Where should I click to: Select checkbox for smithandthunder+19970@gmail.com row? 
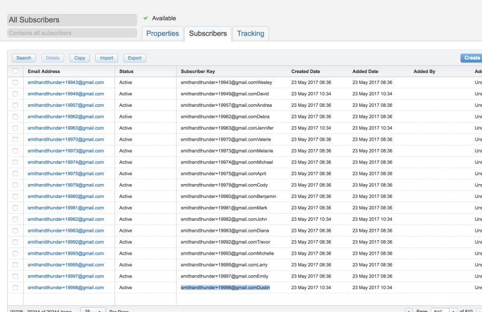point(16,139)
